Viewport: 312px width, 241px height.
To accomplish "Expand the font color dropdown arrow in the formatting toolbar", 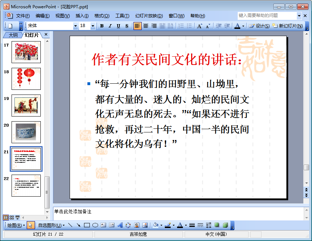I will pos(243,26).
